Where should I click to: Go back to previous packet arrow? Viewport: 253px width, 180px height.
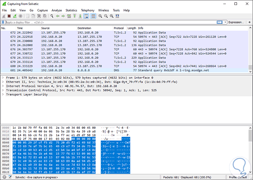pyautogui.click(x=58, y=16)
